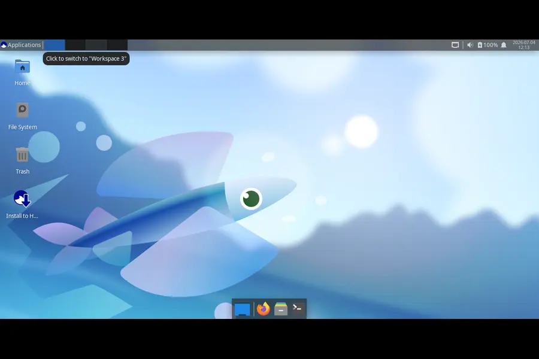
Task: Launch the terminal emulator from the dock
Action: 297,309
